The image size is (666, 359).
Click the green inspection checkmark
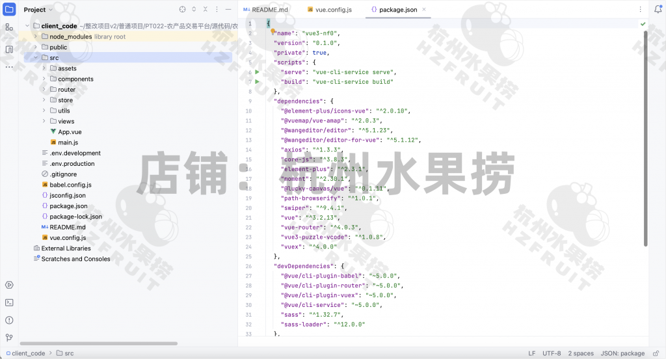tap(643, 24)
